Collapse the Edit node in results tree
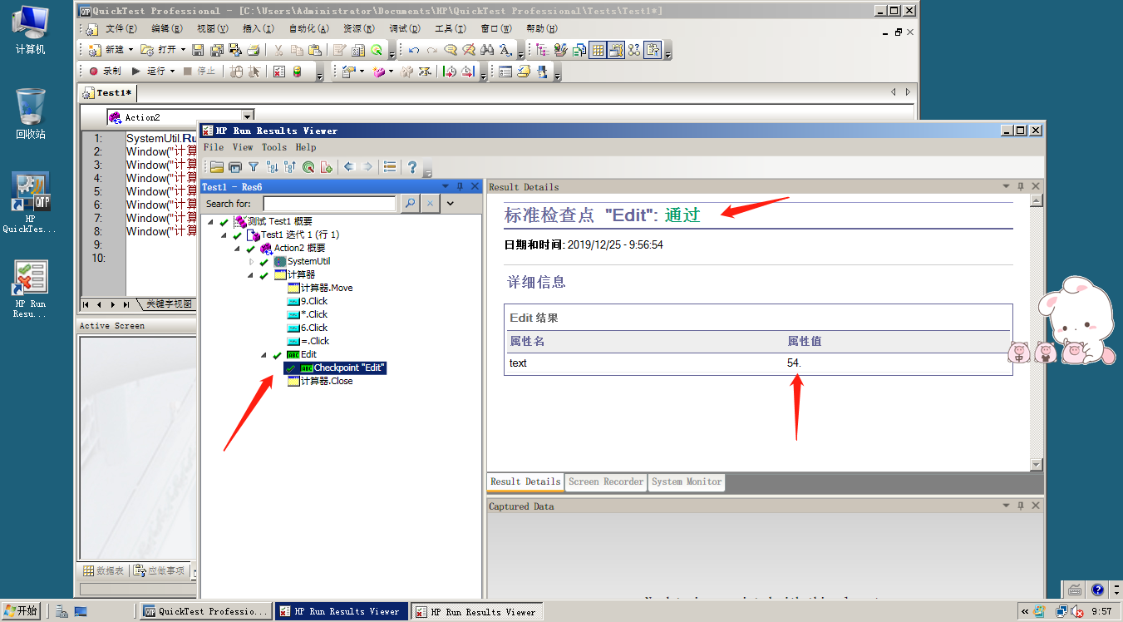The image size is (1123, 622). point(264,355)
